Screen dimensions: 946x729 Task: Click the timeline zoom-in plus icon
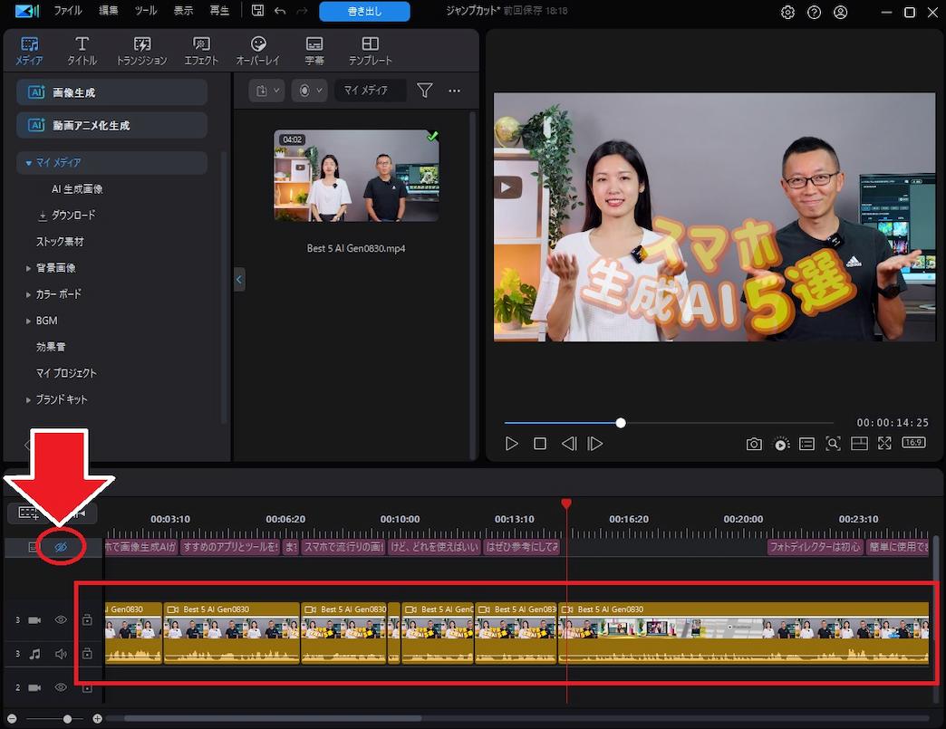[x=98, y=719]
